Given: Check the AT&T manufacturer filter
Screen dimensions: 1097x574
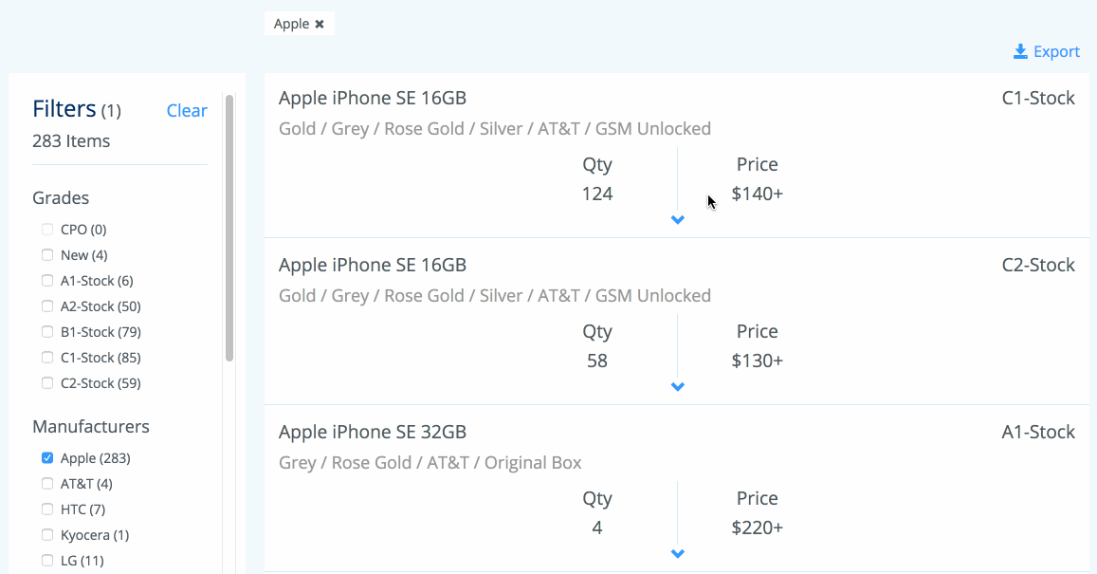Looking at the screenshot, I should tap(47, 484).
